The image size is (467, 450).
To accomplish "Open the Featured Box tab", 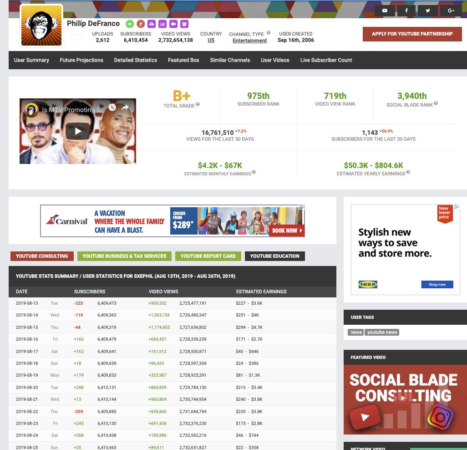I will point(183,60).
